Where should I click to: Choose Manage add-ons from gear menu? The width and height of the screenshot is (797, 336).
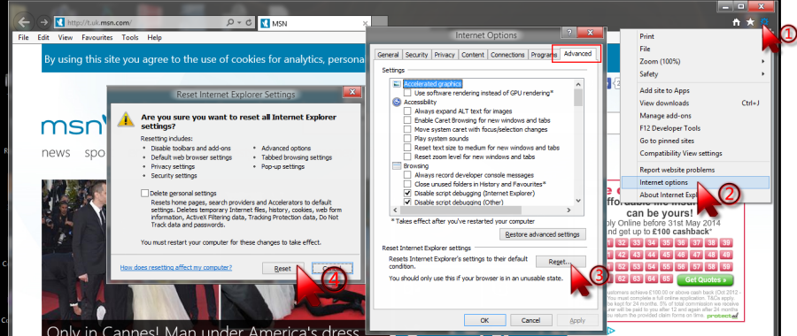tap(695, 116)
